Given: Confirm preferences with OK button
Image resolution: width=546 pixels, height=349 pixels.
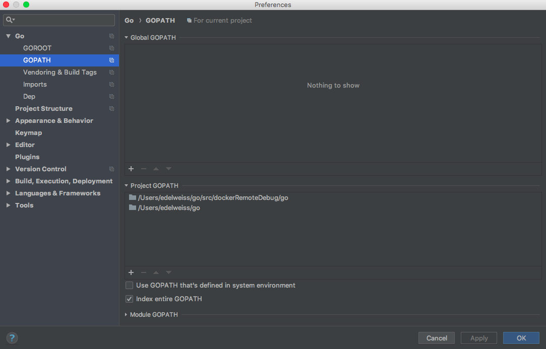Looking at the screenshot, I should 521,338.
